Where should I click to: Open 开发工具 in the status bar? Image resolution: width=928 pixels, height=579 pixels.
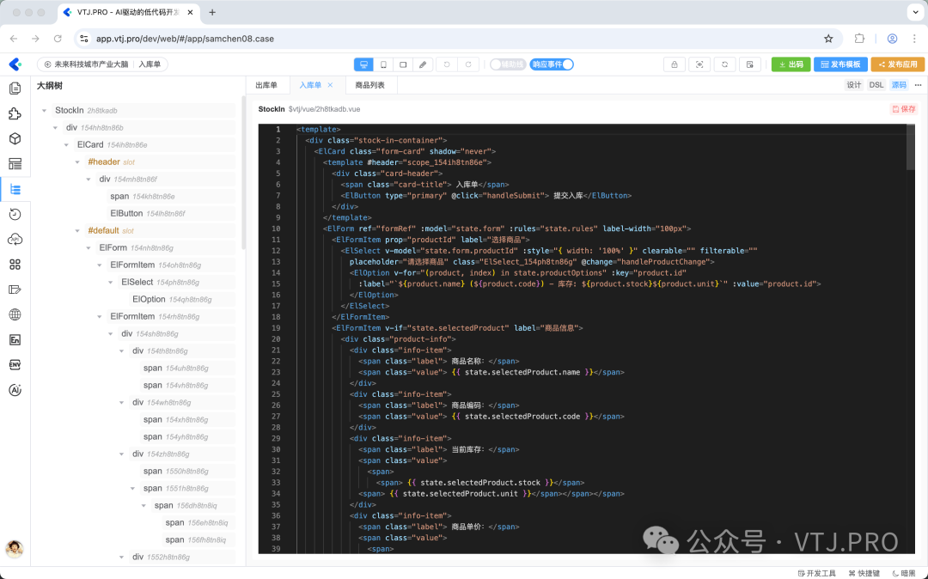[817, 573]
